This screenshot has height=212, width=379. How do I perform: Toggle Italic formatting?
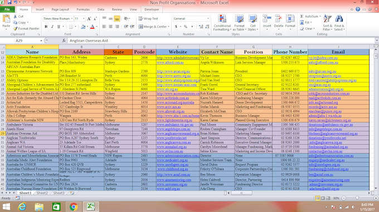pos(52,27)
